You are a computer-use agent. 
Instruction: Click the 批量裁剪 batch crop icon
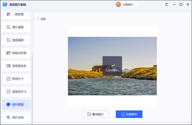point(8,40)
